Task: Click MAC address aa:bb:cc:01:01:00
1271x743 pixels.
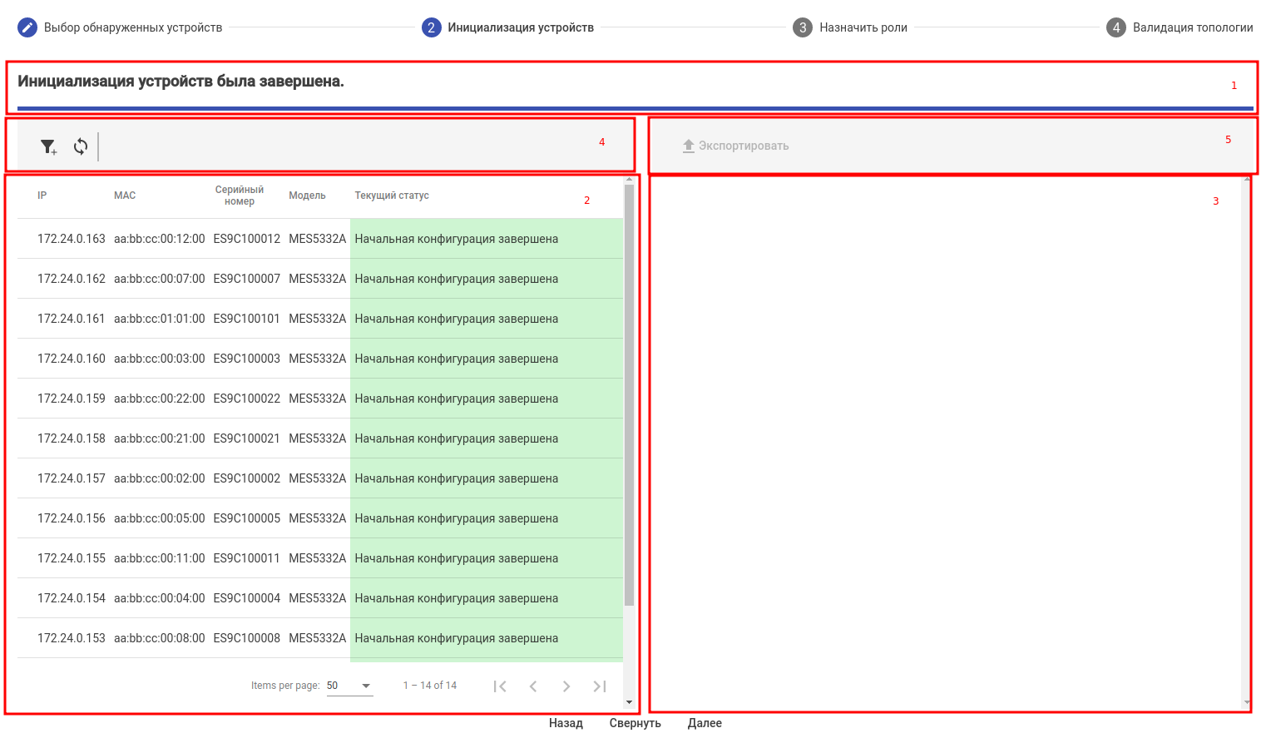Action: pyautogui.click(x=160, y=319)
